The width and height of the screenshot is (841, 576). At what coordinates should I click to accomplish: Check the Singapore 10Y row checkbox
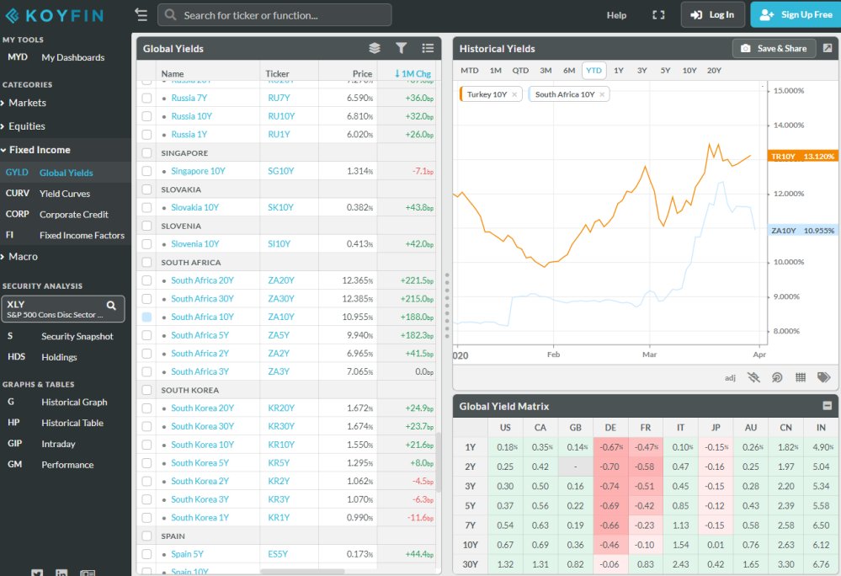[146, 171]
